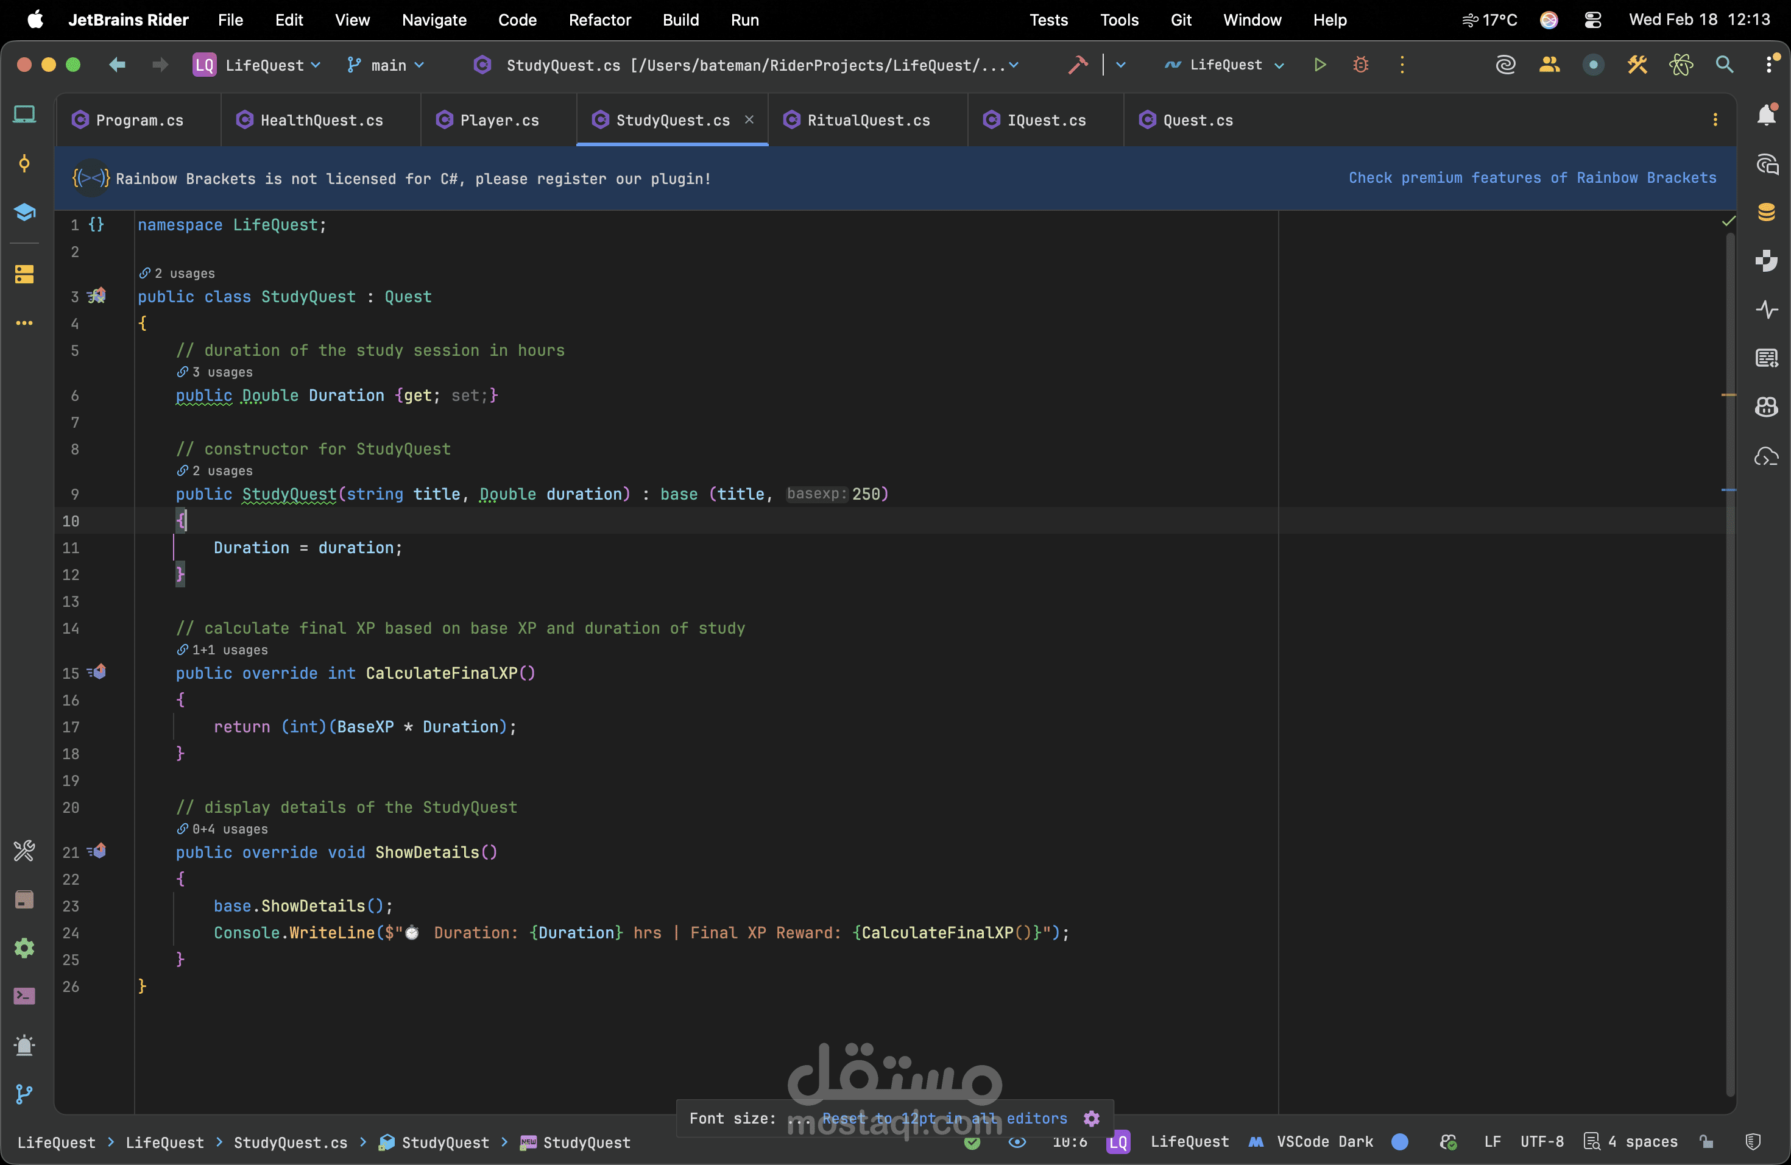Open the Refactor menu

pos(599,19)
